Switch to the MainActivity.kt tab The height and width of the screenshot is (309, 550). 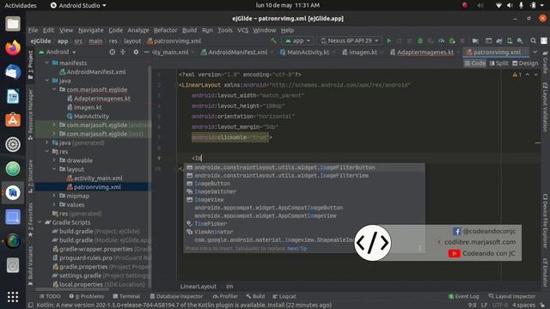pyautogui.click(x=304, y=52)
